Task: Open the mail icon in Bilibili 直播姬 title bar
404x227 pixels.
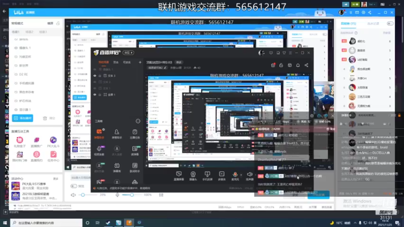Action: click(357, 12)
